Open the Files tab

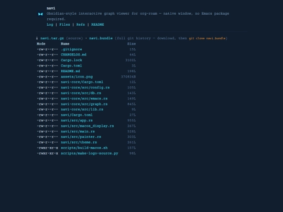(x=64, y=25)
